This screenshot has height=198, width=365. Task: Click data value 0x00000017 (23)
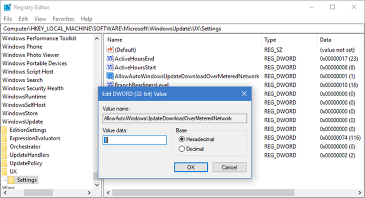[x=339, y=58]
